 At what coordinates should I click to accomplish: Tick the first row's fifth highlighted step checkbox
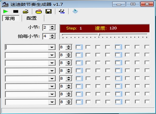[x=118, y=47]
